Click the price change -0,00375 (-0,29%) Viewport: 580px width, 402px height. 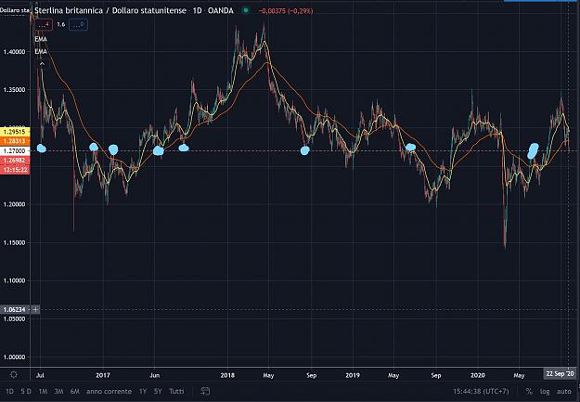tap(286, 11)
